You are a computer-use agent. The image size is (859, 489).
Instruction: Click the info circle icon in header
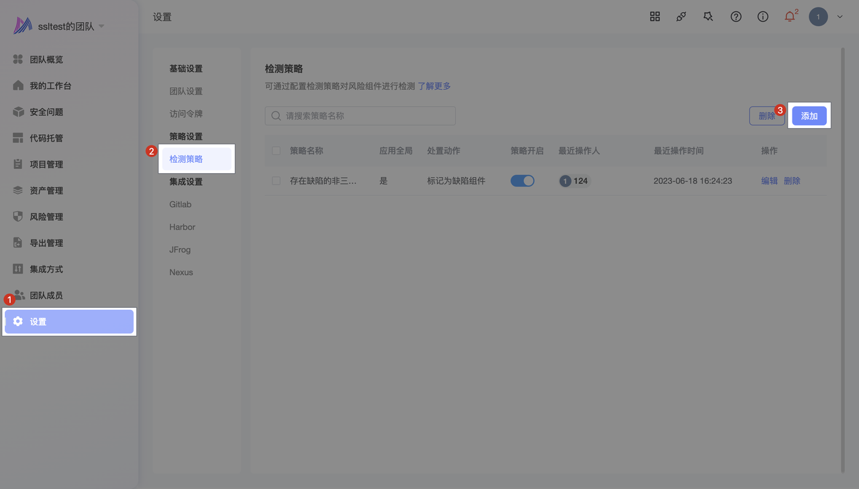coord(763,17)
